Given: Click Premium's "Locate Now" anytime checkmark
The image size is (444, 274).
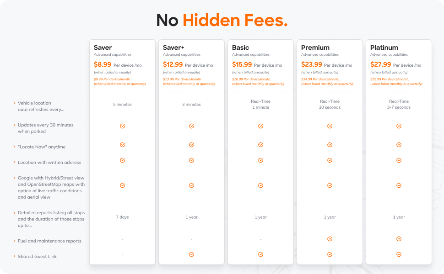Looking at the screenshot, I should 330,145.
